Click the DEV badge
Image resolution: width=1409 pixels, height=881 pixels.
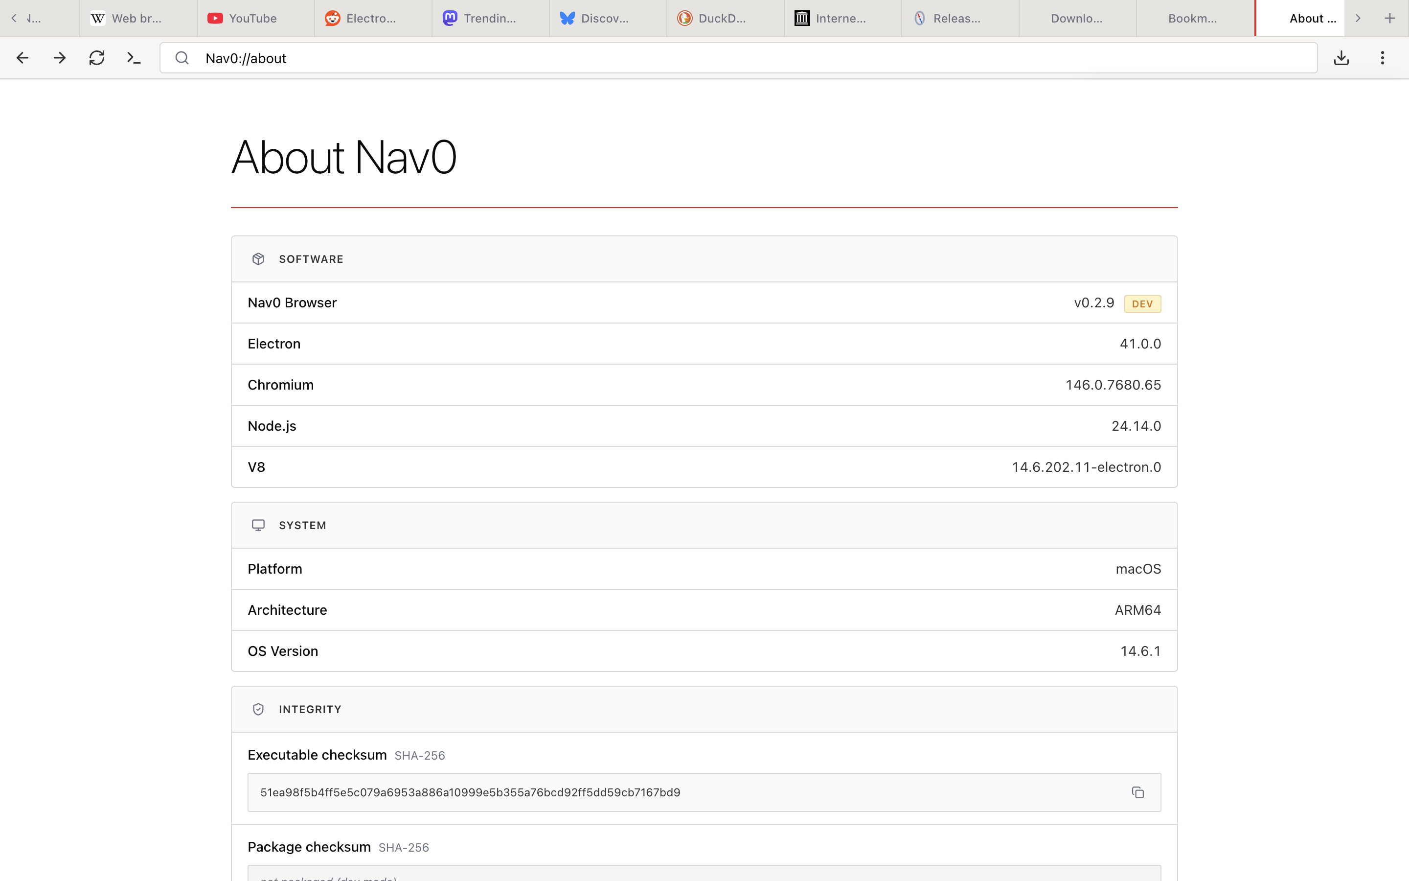(1142, 303)
